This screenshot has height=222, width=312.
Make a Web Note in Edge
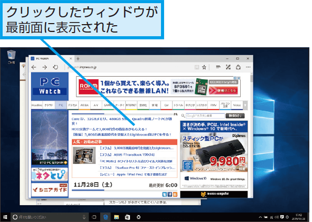click(228, 67)
